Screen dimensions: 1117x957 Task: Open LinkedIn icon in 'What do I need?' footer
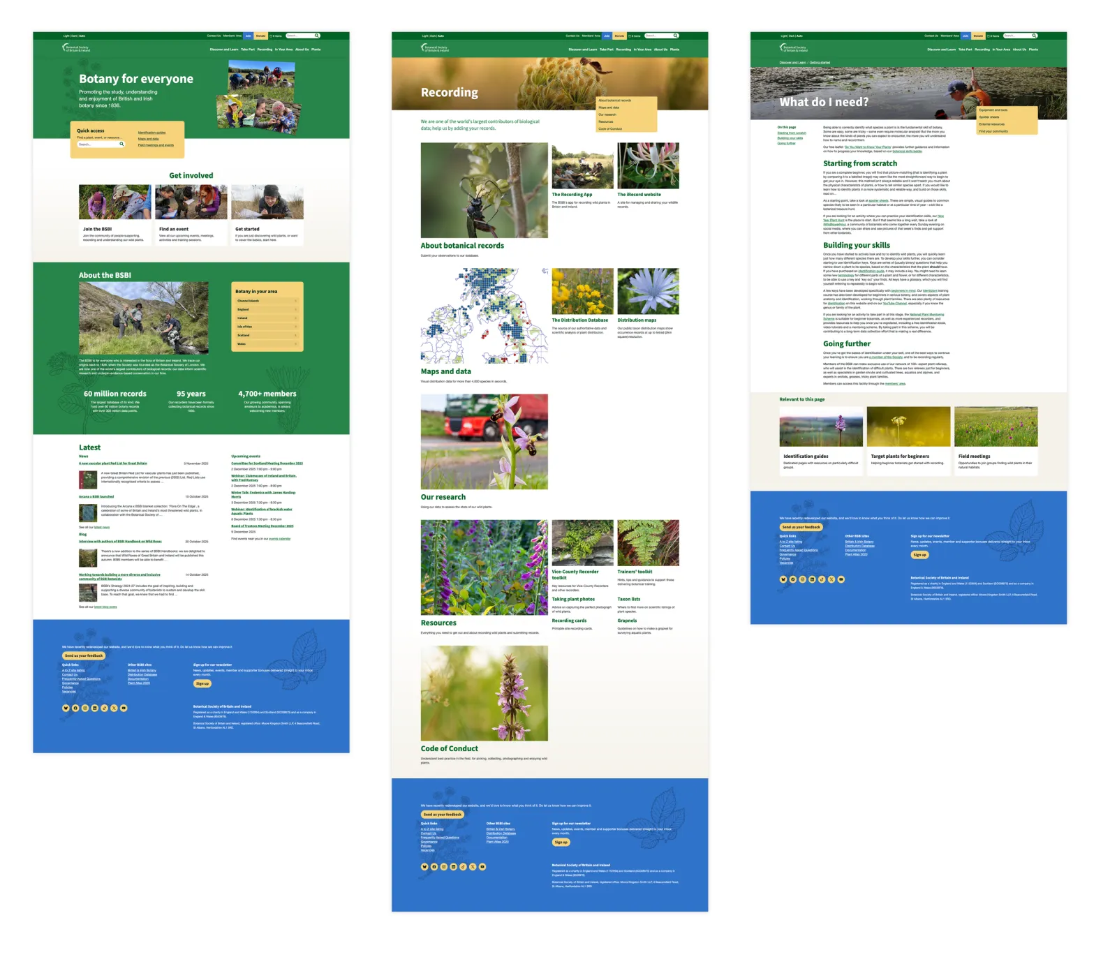pyautogui.click(x=812, y=579)
